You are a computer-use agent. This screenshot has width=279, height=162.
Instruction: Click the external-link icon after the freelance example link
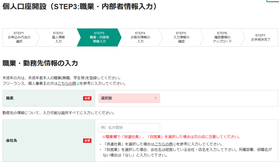pyautogui.click(x=78, y=84)
